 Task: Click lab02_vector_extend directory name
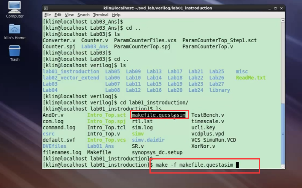(71, 78)
